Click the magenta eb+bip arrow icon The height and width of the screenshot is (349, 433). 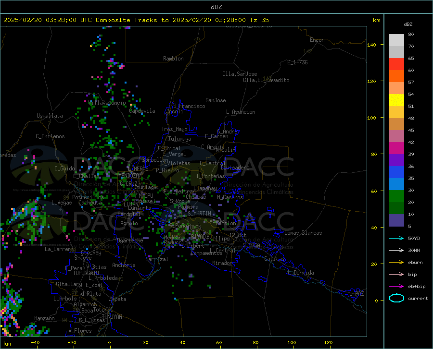coord(396,287)
